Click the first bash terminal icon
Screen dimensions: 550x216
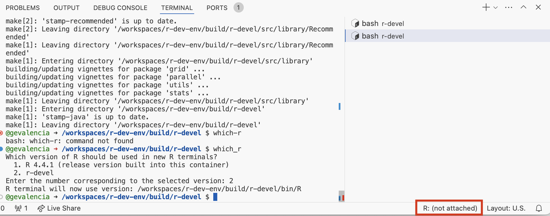click(355, 23)
